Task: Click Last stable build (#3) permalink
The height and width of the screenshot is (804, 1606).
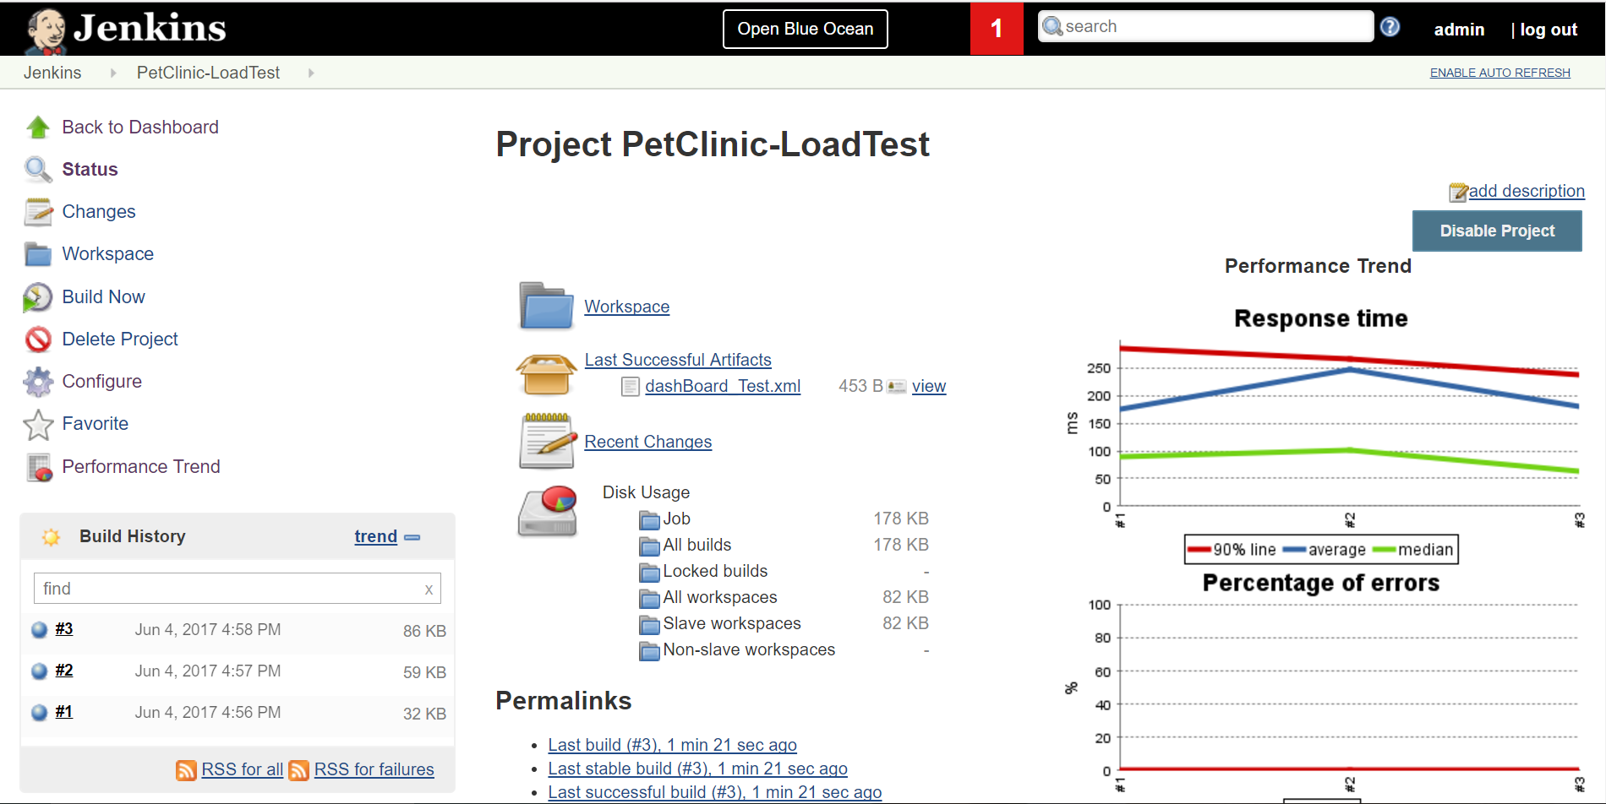Action: pos(697,769)
